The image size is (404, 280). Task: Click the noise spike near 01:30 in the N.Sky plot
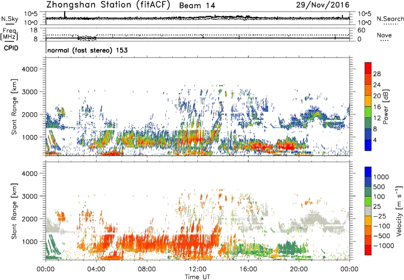(x=65, y=15)
